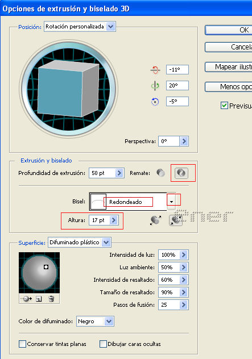252x359 pixels.
Task: Choose the bevel extent out icon
Action: point(155,220)
